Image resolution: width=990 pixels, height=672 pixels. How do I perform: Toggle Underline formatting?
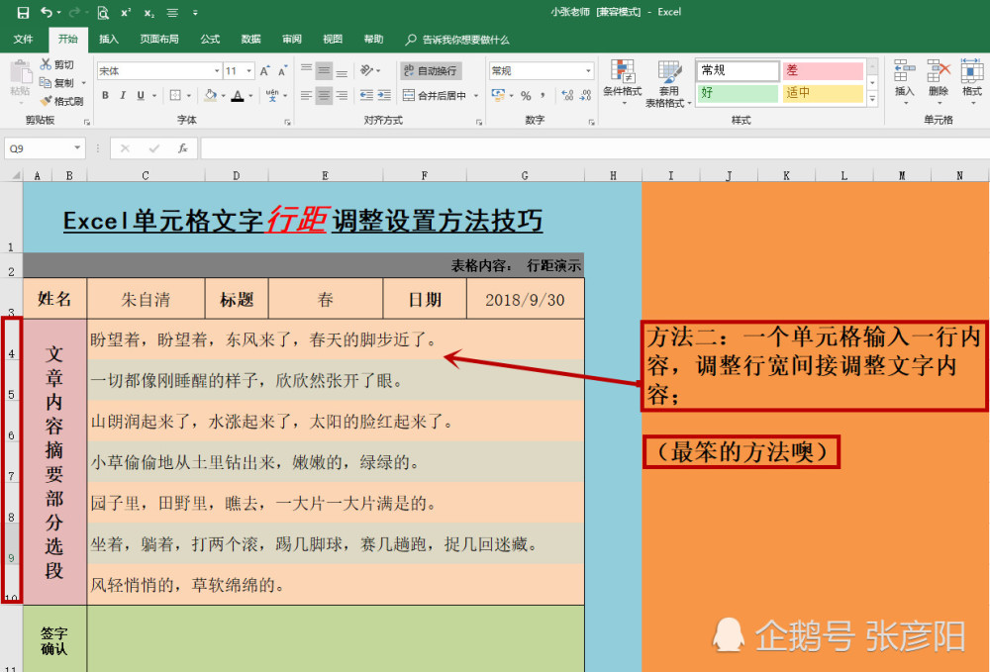pos(141,95)
